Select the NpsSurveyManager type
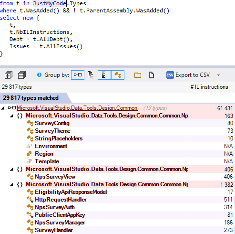This screenshot has height=234, width=235. (x=60, y=223)
